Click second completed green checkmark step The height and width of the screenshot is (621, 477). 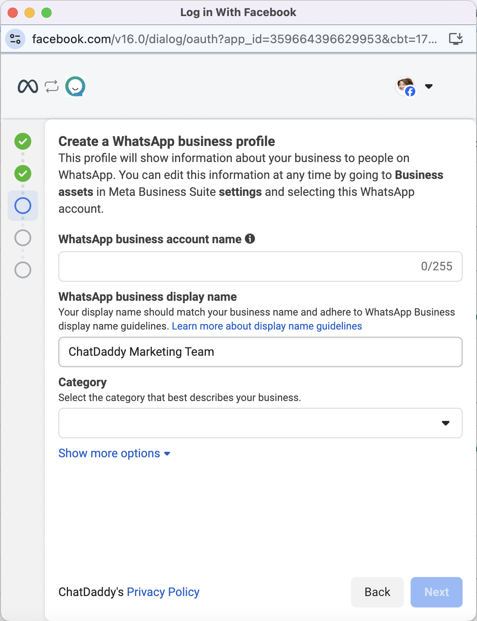23,173
